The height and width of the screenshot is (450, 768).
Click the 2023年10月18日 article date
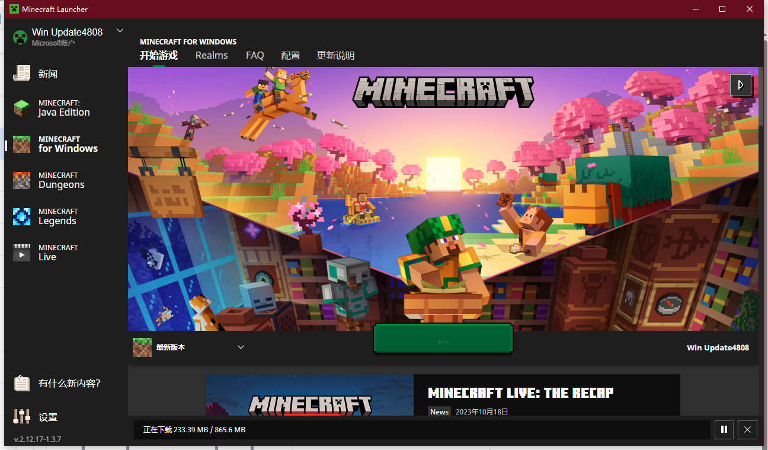click(482, 411)
